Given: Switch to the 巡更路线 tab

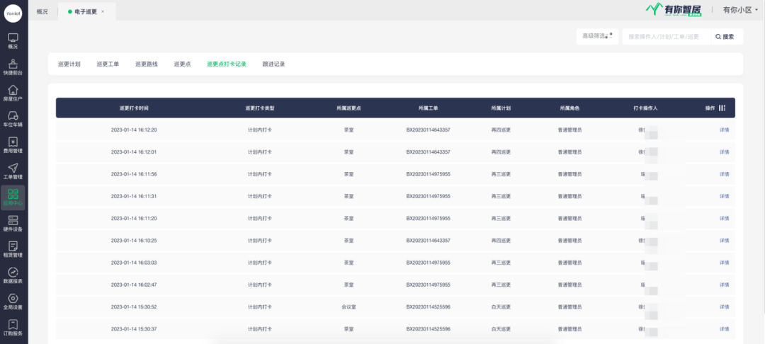Looking at the screenshot, I should pos(147,64).
